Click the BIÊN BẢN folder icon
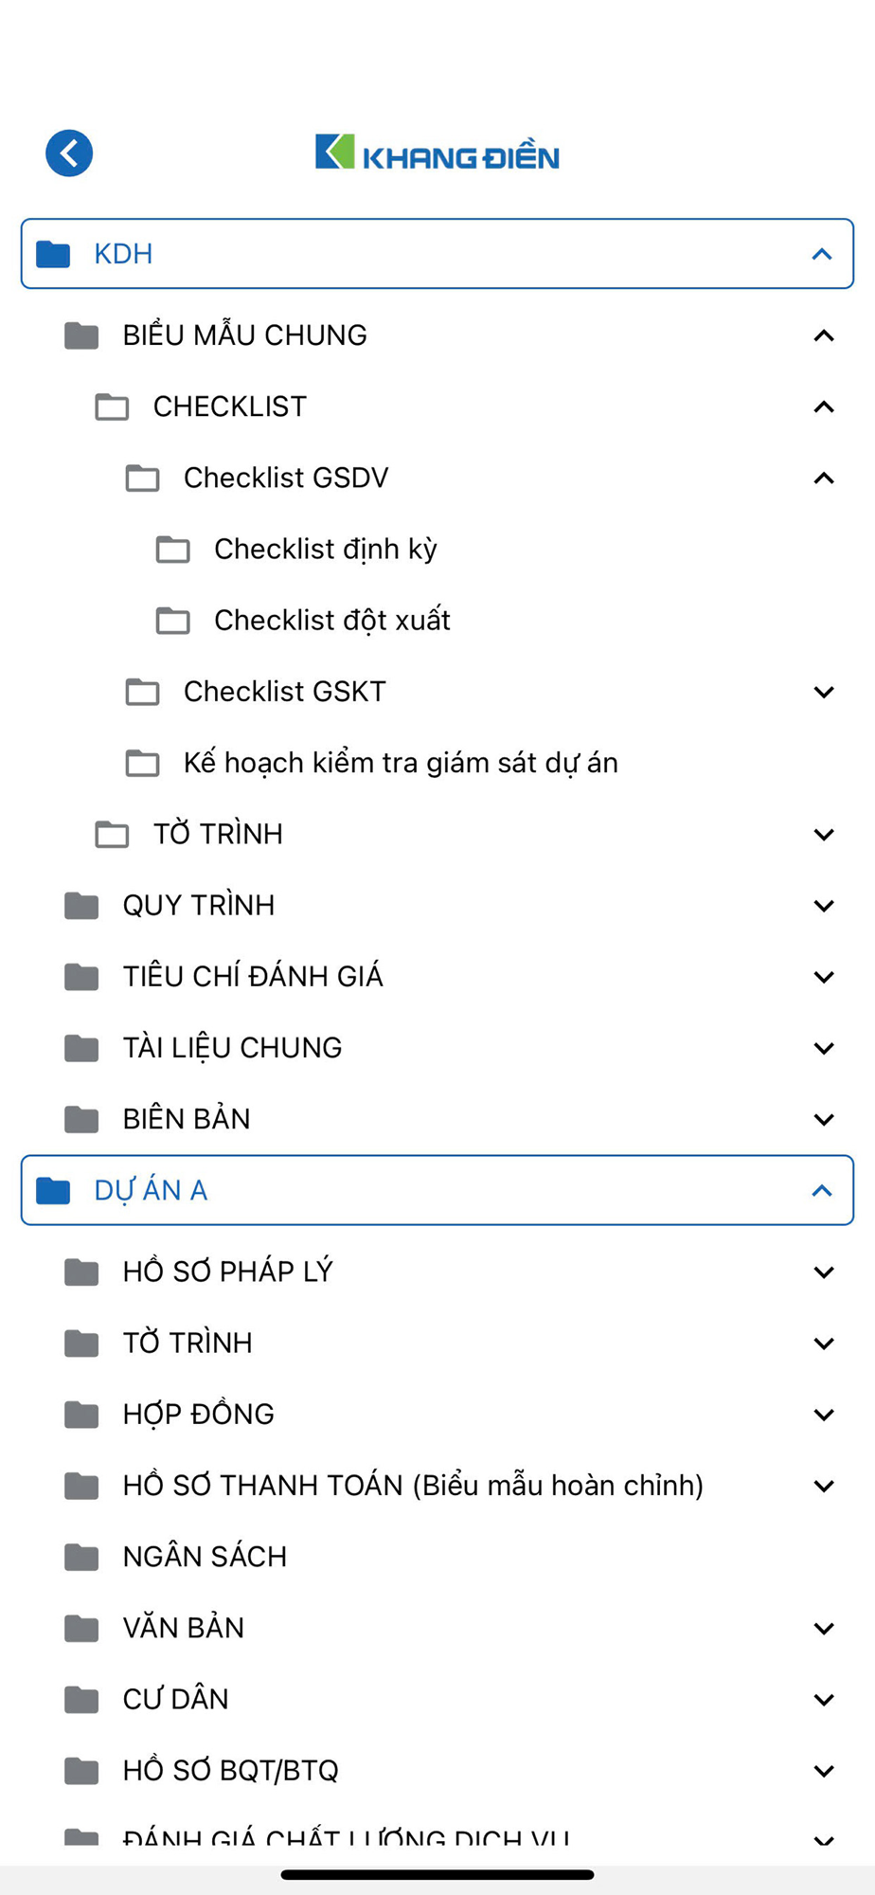Screen dimensions: 875x1895 [x=81, y=1119]
